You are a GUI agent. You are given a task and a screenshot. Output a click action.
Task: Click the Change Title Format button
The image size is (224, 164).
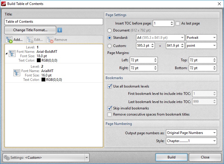(30, 30)
